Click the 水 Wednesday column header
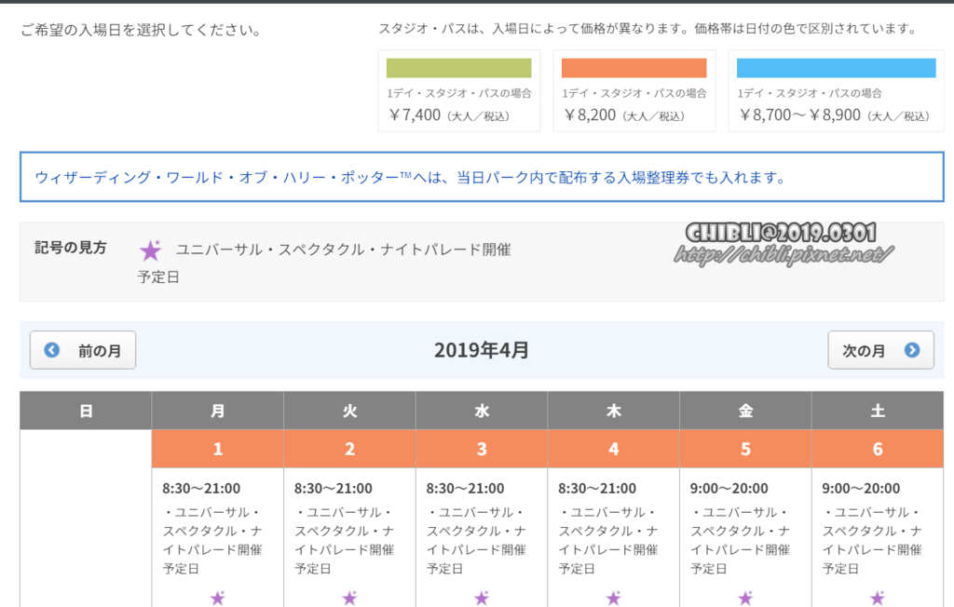This screenshot has height=607, width=954. coord(482,411)
